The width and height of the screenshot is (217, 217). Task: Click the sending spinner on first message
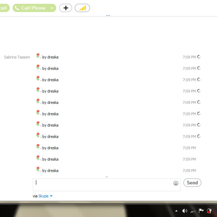[199, 57]
